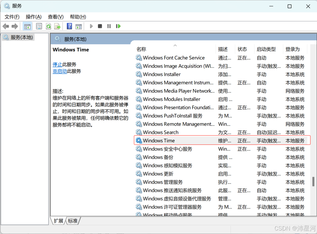
Task: Click gear icon beside Windows 备份
Action: (x=139, y=157)
